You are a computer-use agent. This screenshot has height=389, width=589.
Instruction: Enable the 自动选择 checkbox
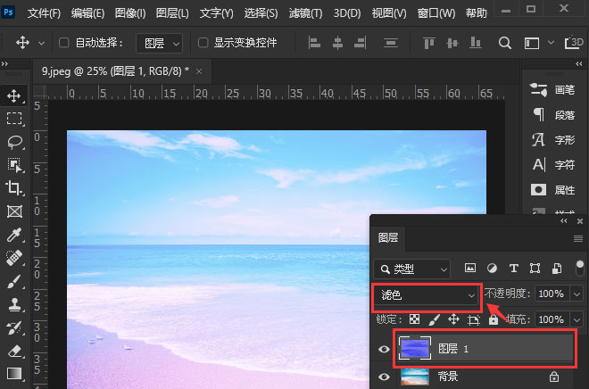click(64, 43)
